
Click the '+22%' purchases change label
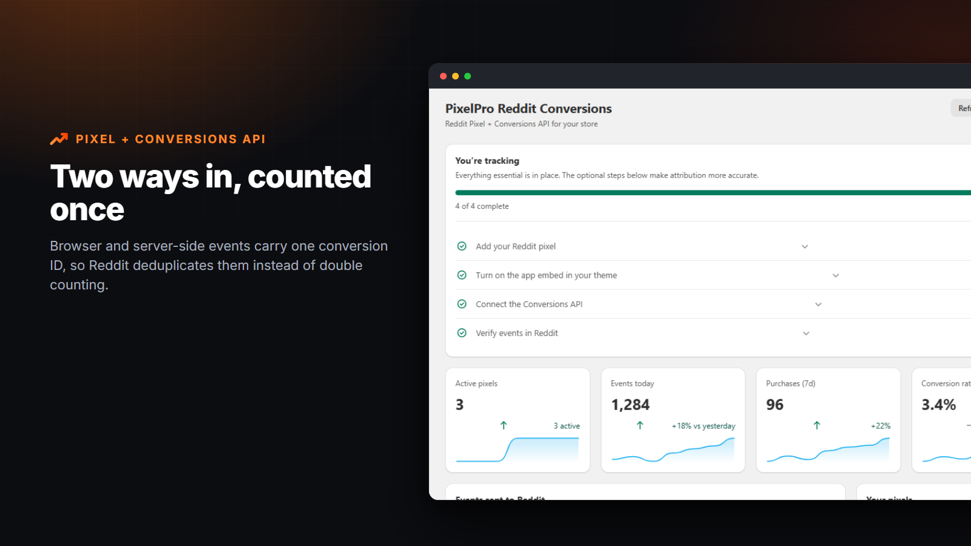pos(881,426)
